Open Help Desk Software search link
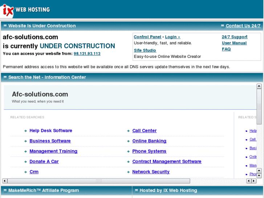This screenshot has height=198, width=264. (51, 130)
